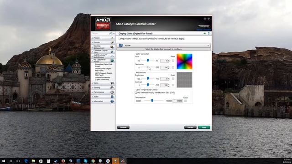This screenshot has height=164, width=292.
Task: Decrease Saturation with the down stepper
Action: point(169,68)
